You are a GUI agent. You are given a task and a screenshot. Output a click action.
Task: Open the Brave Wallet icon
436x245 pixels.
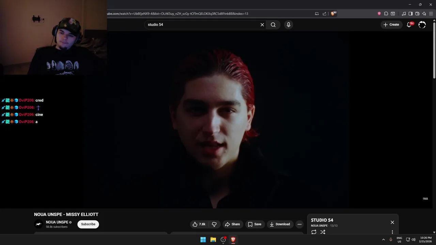(x=417, y=14)
